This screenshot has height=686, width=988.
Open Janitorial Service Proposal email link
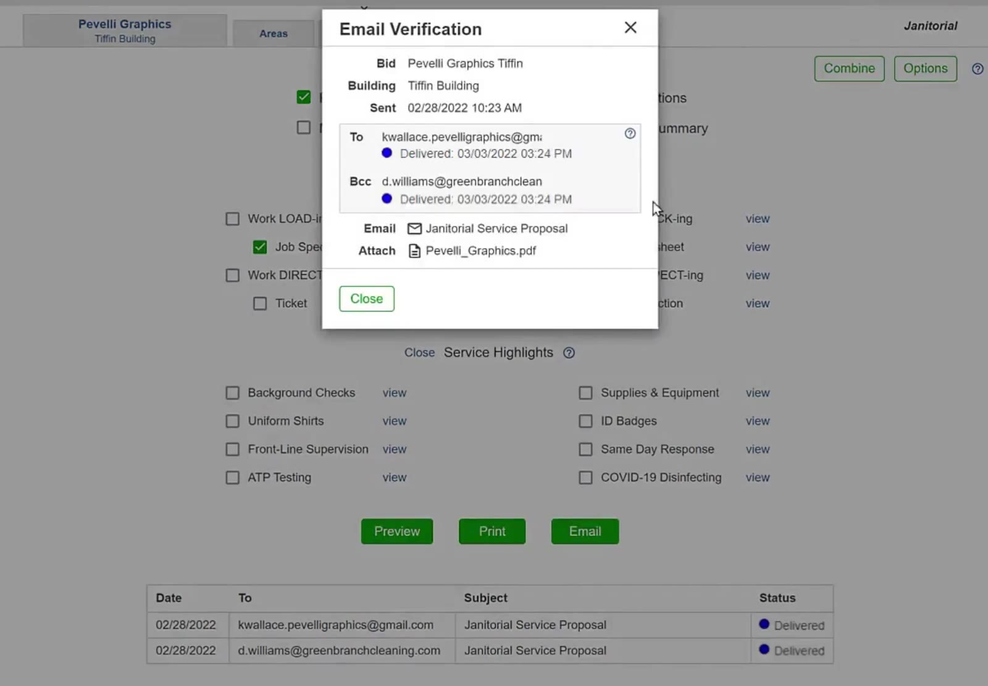pyautogui.click(x=496, y=229)
